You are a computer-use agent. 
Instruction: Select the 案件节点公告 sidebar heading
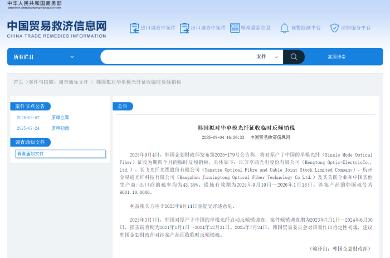point(30,106)
